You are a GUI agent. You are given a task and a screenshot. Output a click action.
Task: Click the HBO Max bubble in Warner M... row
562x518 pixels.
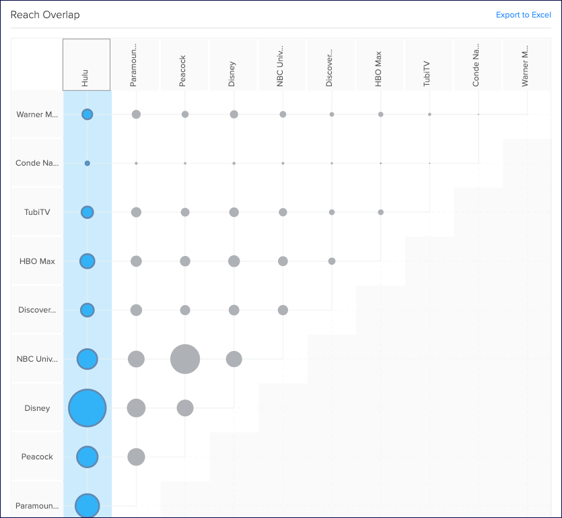pos(381,115)
